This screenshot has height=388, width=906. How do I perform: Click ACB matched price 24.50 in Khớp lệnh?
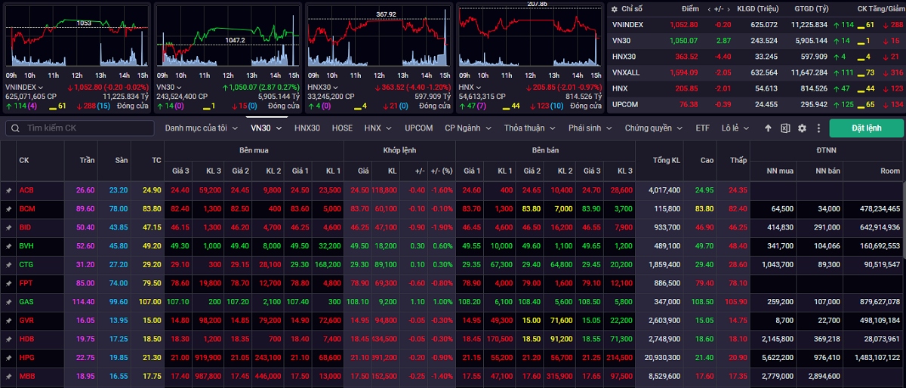click(x=359, y=190)
